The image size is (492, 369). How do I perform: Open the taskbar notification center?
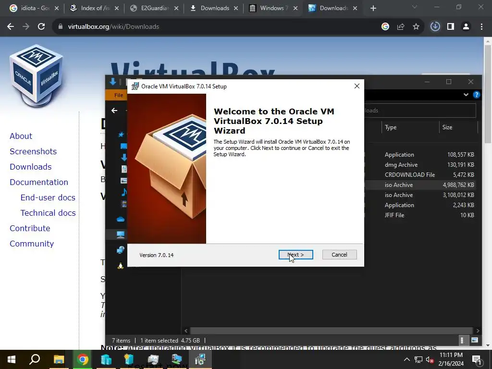click(477, 359)
